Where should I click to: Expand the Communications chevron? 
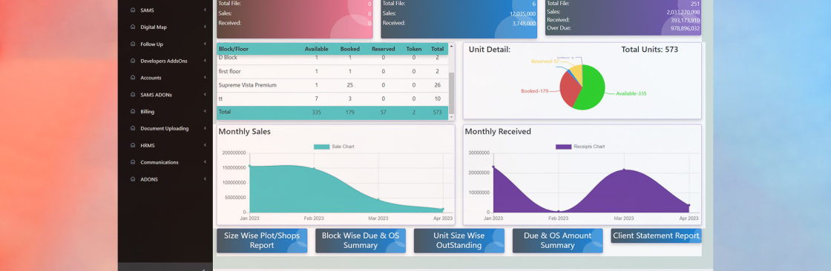[x=205, y=162]
